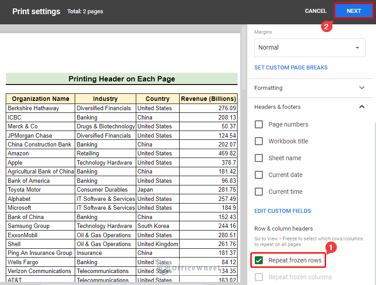Click the Organization Name column header
Viewport: 376px width, 285px height.
point(41,99)
